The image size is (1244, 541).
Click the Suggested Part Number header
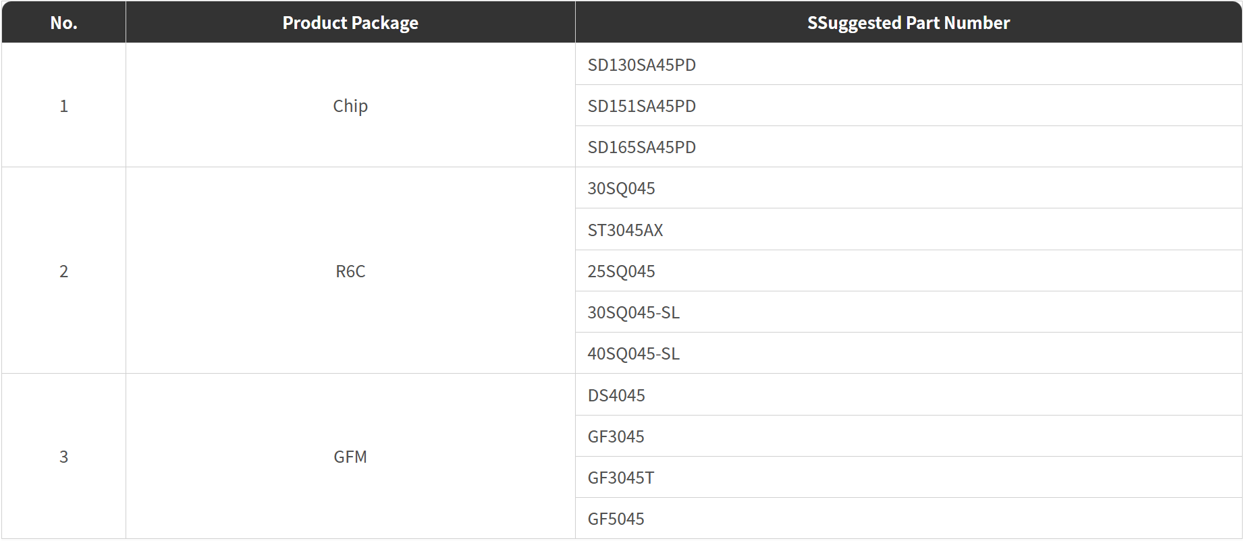click(908, 23)
